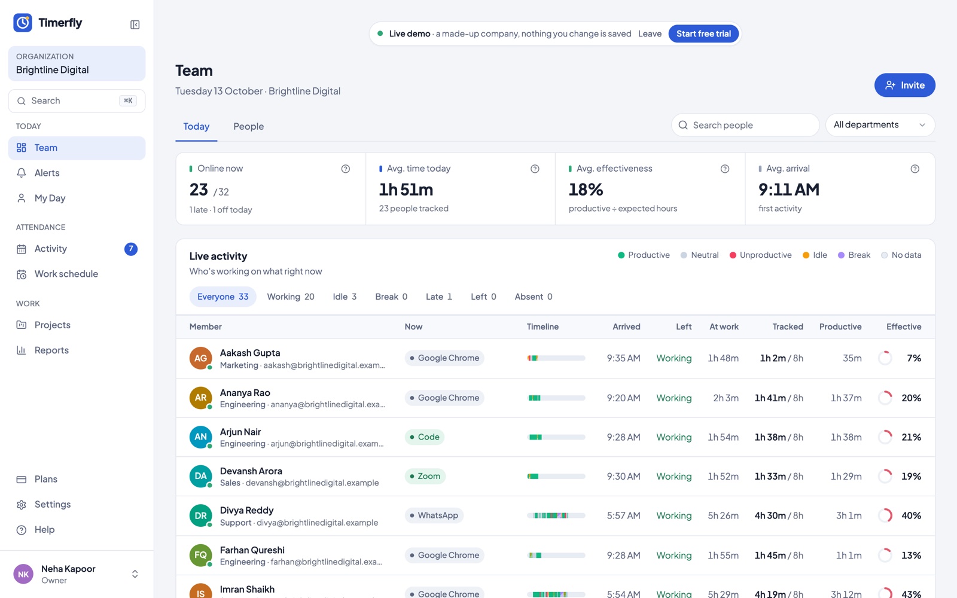957x598 pixels.
Task: Expand the Neha Kapoor account switcher
Action: pyautogui.click(x=135, y=574)
